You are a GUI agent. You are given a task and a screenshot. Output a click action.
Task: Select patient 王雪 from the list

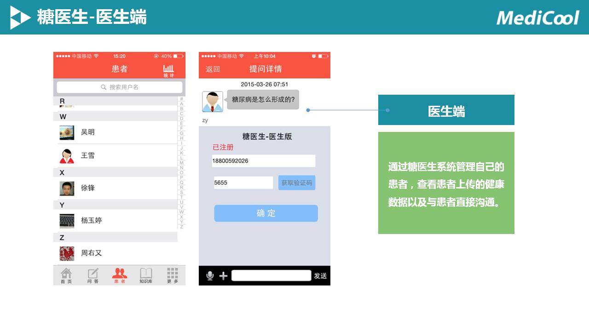pos(88,156)
